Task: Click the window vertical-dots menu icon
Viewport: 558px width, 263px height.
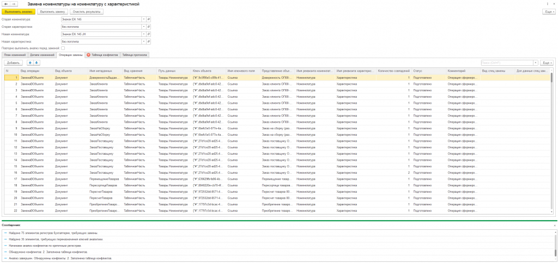Action: [x=547, y=4]
